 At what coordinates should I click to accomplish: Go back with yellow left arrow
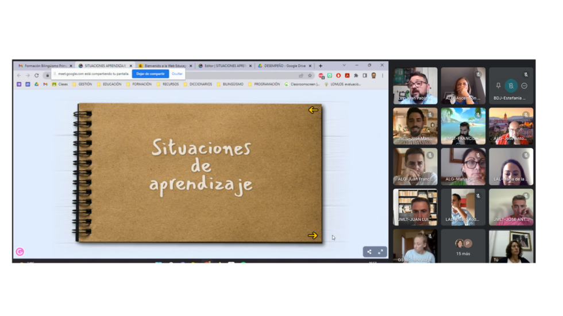click(313, 110)
